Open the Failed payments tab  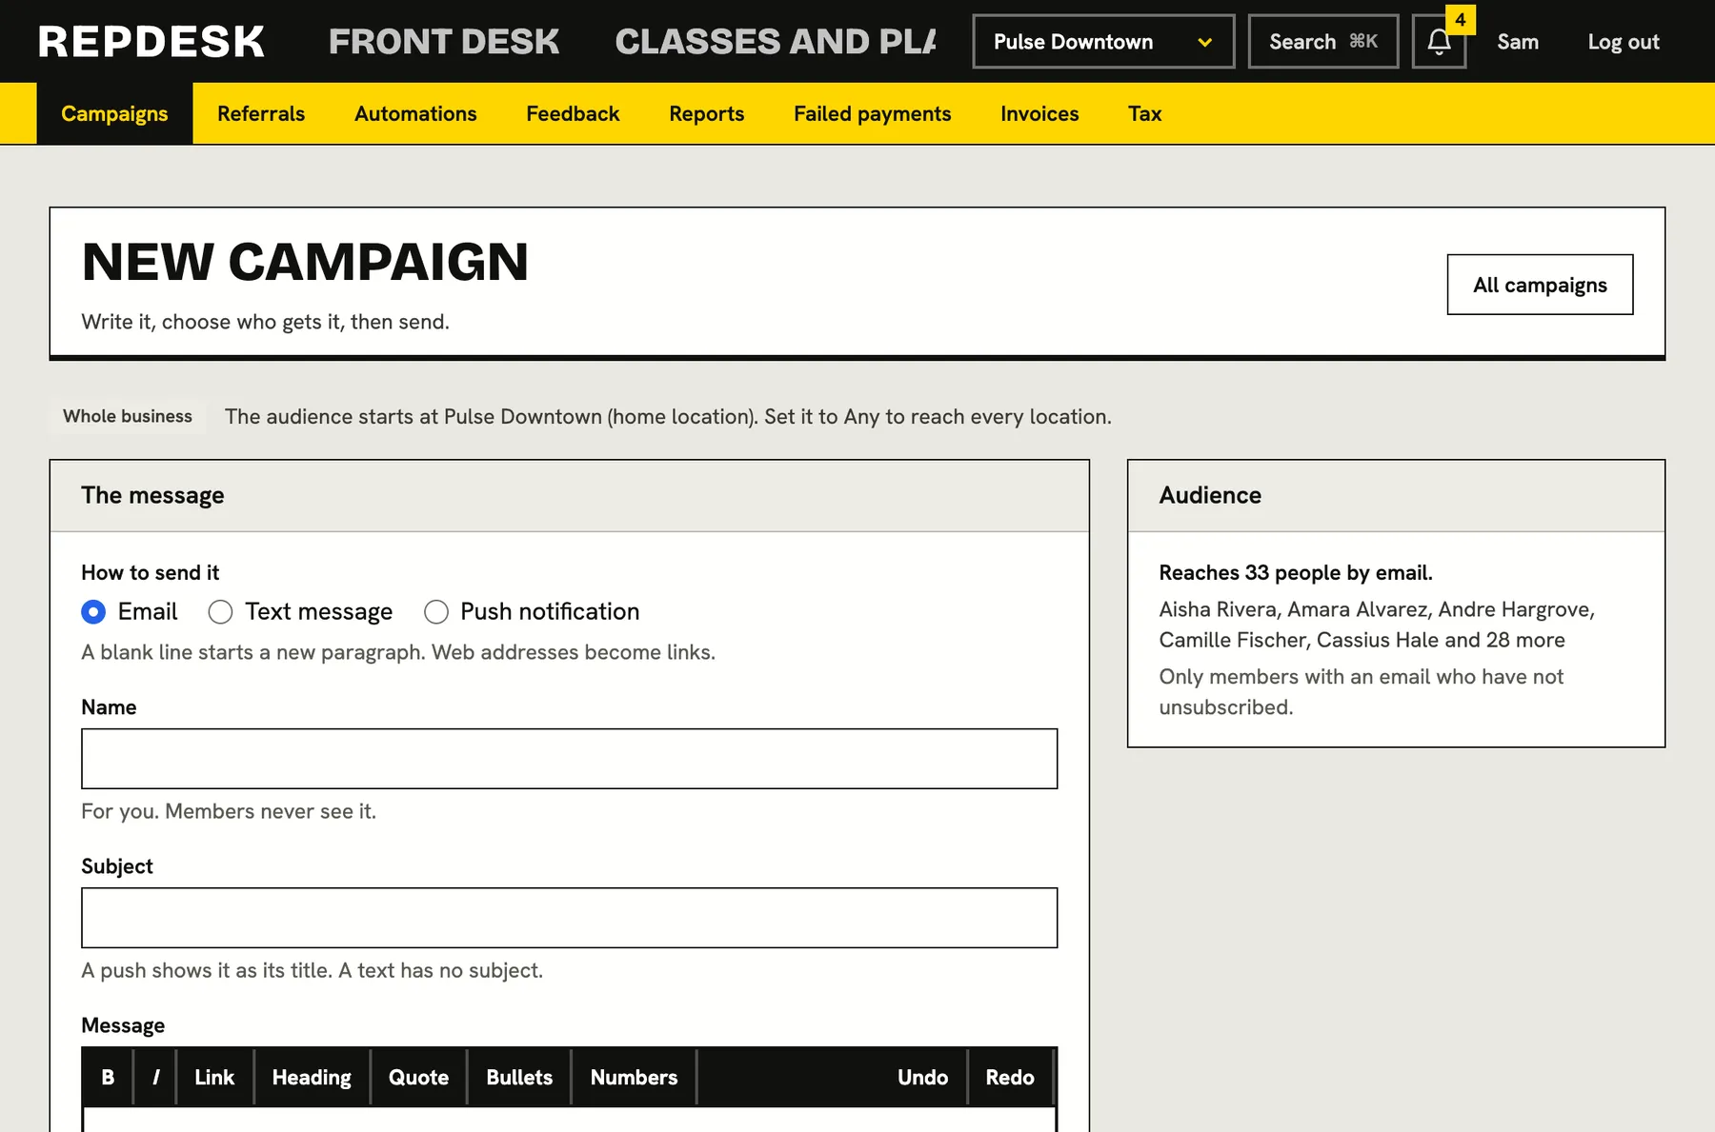tap(872, 113)
